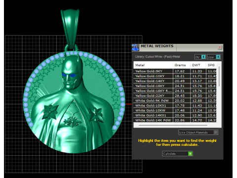The height and width of the screenshot is (178, 237).
Task: Click the Metal Weights flask icon
Action: click(135, 47)
